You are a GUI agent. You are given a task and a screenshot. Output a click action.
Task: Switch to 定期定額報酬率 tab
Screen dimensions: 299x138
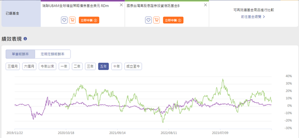pyautogui.click(x=53, y=54)
